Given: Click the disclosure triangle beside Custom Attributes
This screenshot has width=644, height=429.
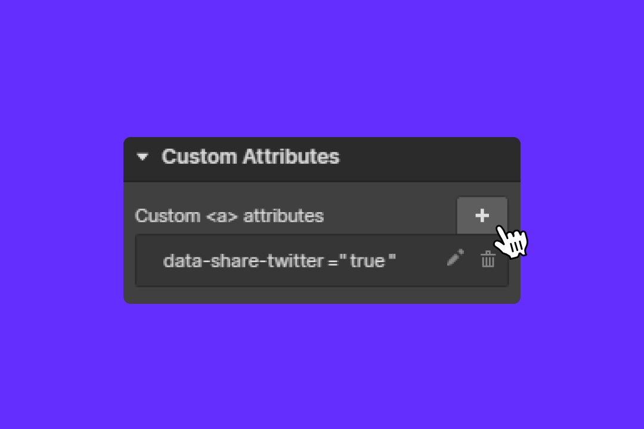Looking at the screenshot, I should point(143,157).
